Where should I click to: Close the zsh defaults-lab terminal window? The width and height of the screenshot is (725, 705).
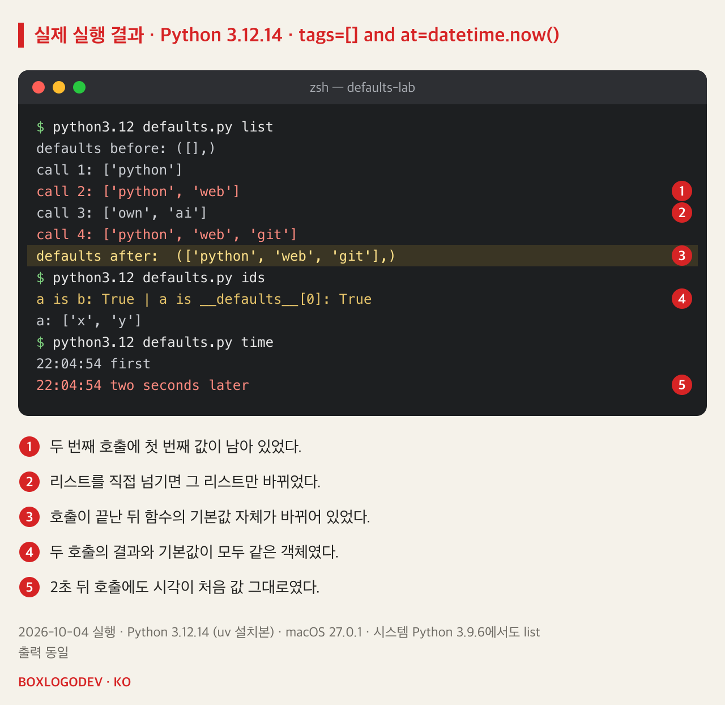coord(39,87)
